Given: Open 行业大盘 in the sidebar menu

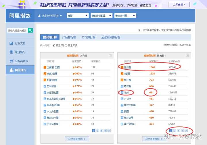Looking at the screenshot, I should pyautogui.click(x=20, y=43).
